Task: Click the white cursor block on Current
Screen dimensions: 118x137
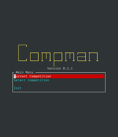Action: coord(15,76)
